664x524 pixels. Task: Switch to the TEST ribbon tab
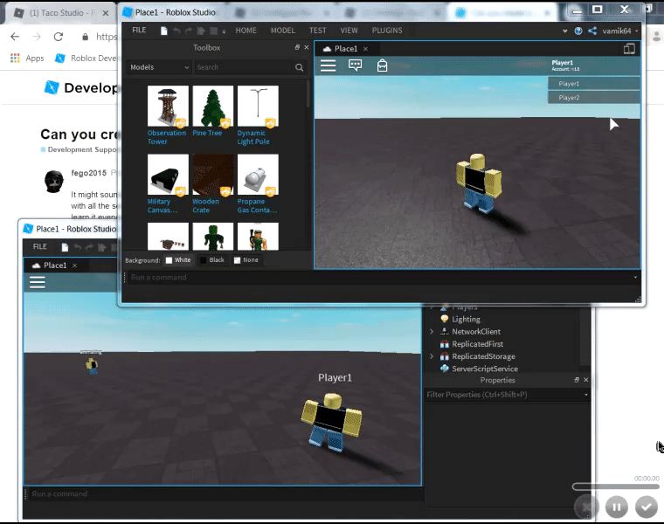(318, 31)
